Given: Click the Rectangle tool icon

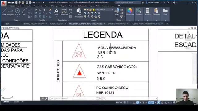Looking at the screenshot, I should 29,10.
